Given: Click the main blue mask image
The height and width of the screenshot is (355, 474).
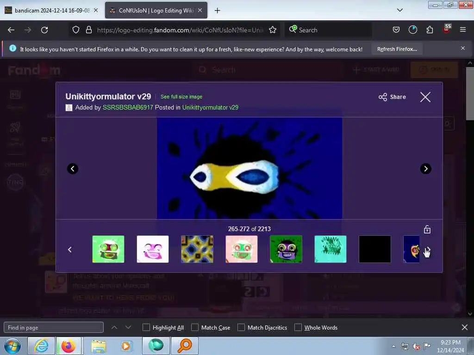Looking at the screenshot, I should pos(249,168).
